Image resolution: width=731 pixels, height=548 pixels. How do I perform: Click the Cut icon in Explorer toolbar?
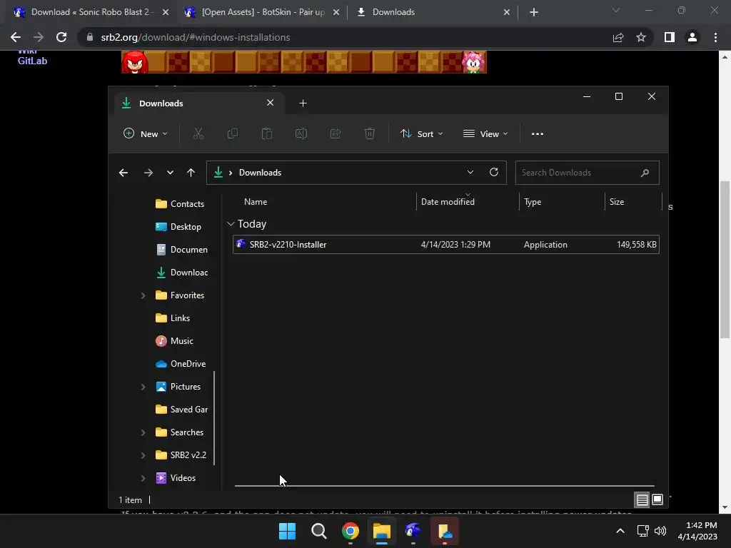198,133
